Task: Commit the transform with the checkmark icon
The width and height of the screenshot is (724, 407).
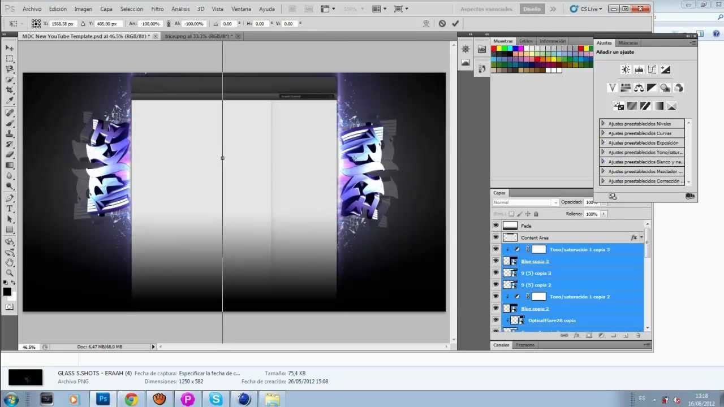Action: click(x=455, y=24)
